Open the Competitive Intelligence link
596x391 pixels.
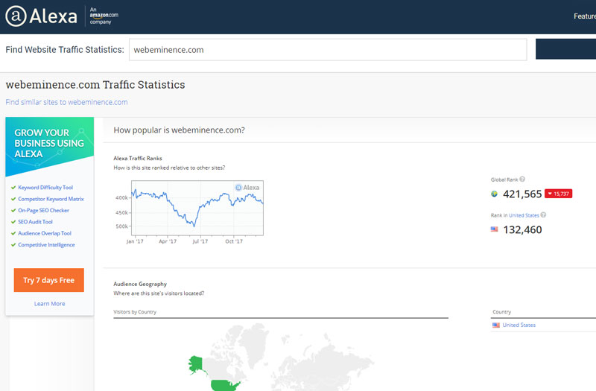point(46,245)
